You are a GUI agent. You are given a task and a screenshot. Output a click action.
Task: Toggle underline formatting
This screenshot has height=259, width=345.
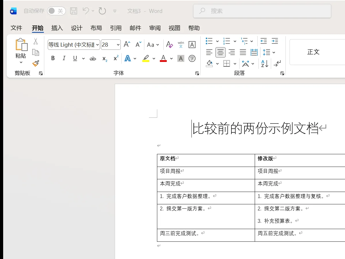75,58
